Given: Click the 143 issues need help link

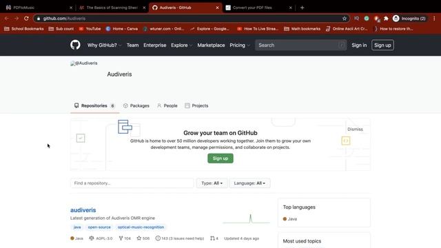Looking at the screenshot, I should click(x=180, y=238).
